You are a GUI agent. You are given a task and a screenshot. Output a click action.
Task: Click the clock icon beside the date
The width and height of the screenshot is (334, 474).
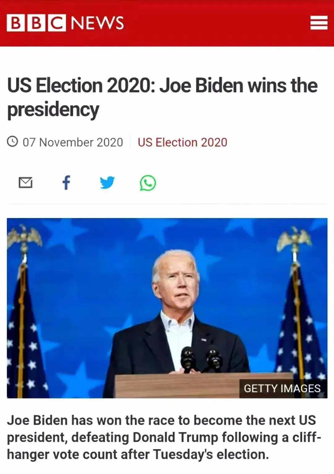(x=13, y=142)
